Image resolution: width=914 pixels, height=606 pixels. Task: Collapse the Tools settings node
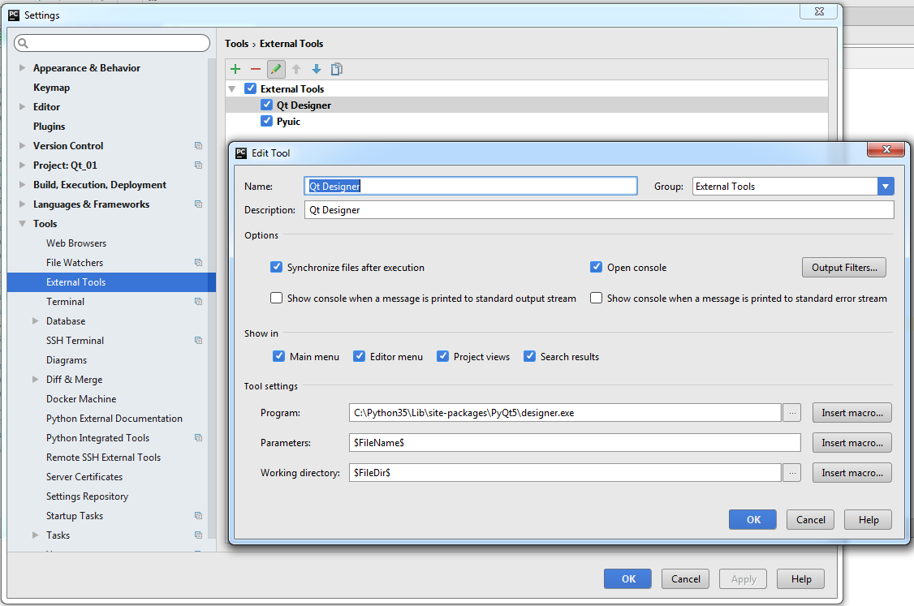coord(22,224)
